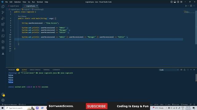
Task: Open the Code output channel dropdown
Action: pos(169,70)
